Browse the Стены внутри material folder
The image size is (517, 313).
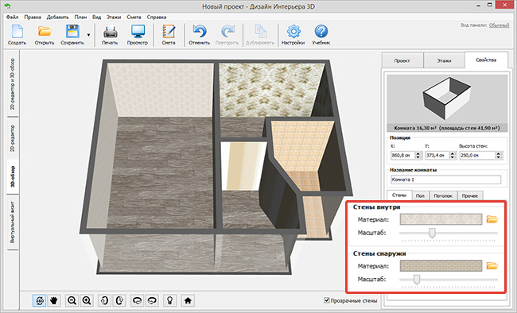click(x=492, y=219)
